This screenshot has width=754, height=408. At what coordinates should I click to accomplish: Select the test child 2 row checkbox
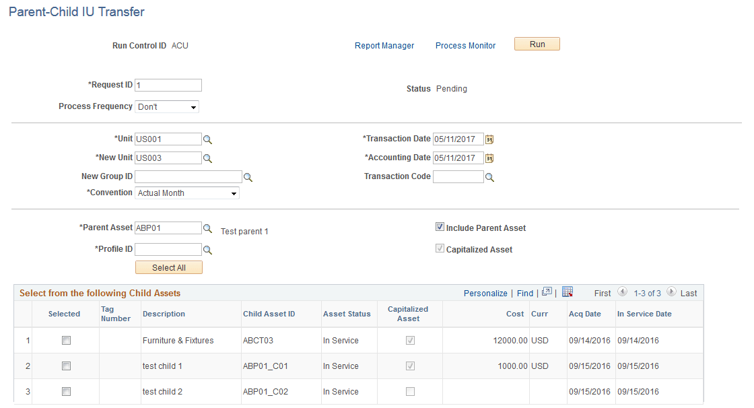[65, 391]
